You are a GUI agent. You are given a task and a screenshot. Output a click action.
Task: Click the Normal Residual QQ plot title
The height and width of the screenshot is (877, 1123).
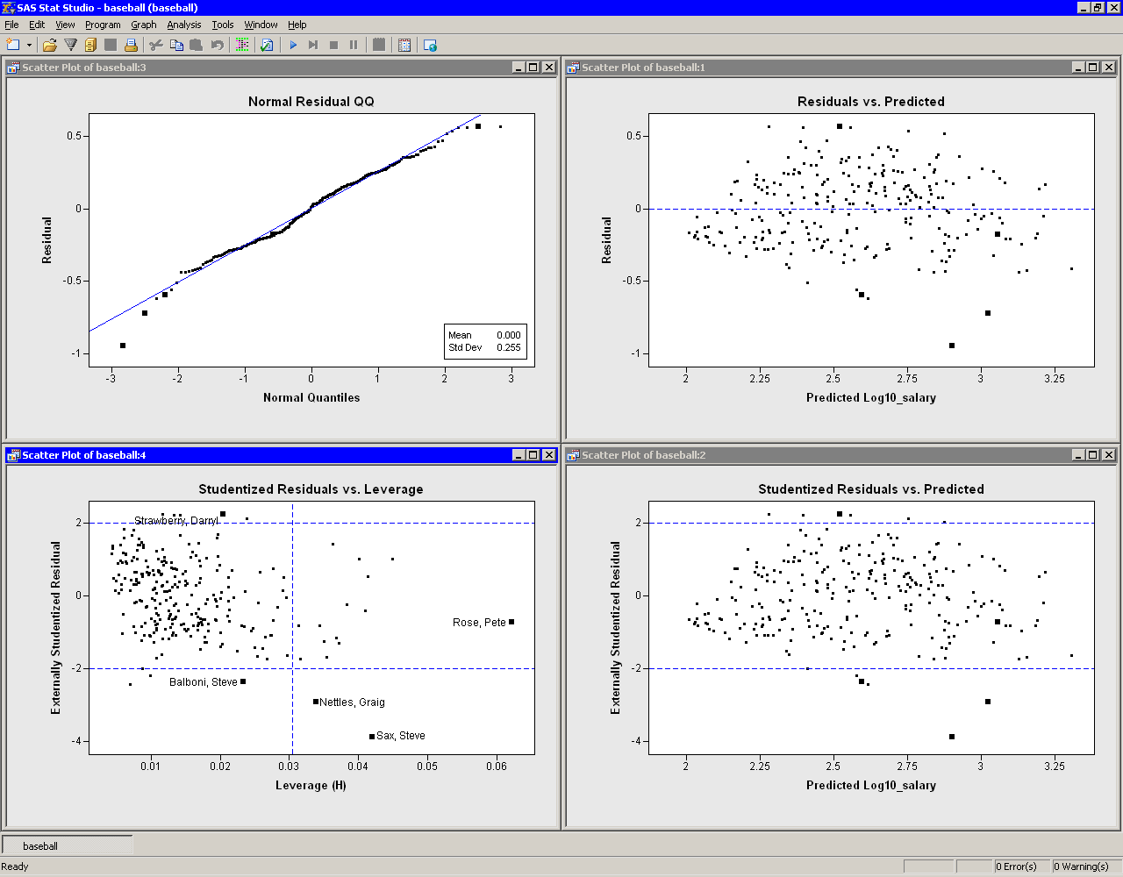pos(311,102)
